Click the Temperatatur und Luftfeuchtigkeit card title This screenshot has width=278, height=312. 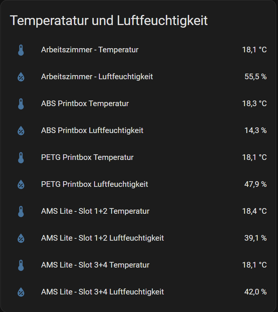point(109,21)
